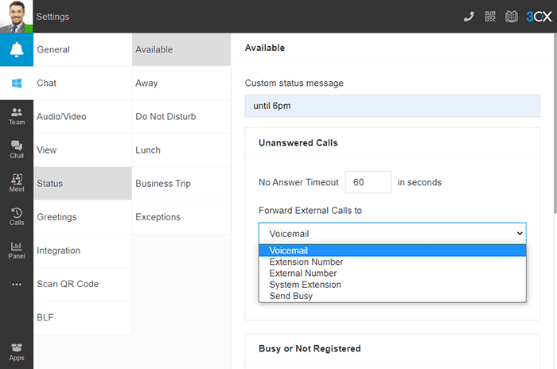Click the phone dialer icon in header
Screen dimensions: 557x369
coord(469,16)
